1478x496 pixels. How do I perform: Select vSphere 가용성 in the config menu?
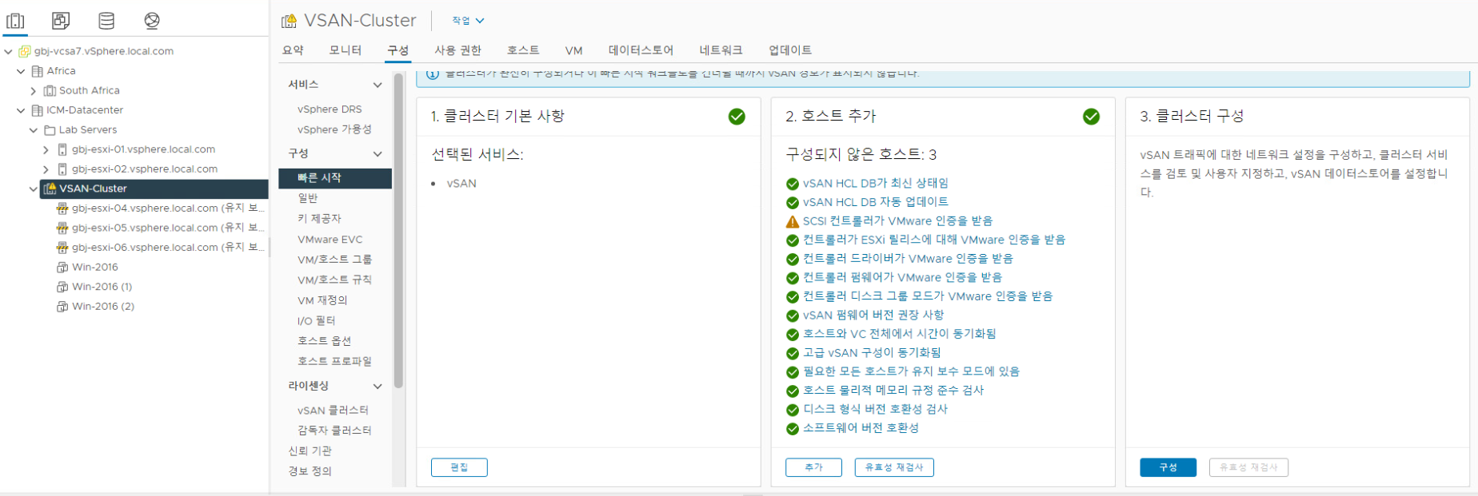[x=334, y=129]
